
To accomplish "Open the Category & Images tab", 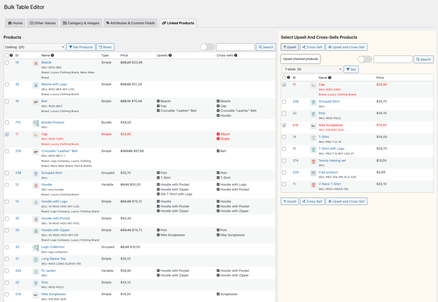I will 81,23.
